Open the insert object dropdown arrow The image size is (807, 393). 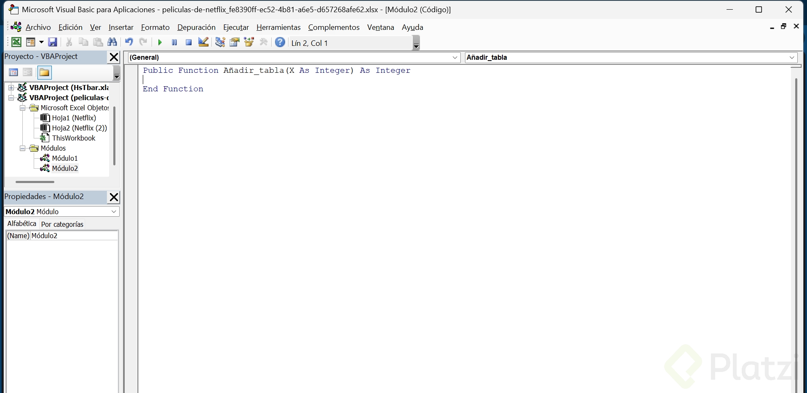point(41,42)
